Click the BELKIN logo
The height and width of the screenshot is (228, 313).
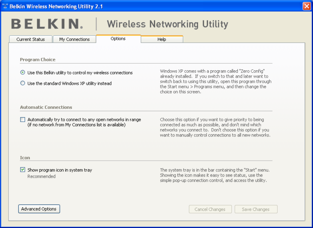[x=47, y=24]
